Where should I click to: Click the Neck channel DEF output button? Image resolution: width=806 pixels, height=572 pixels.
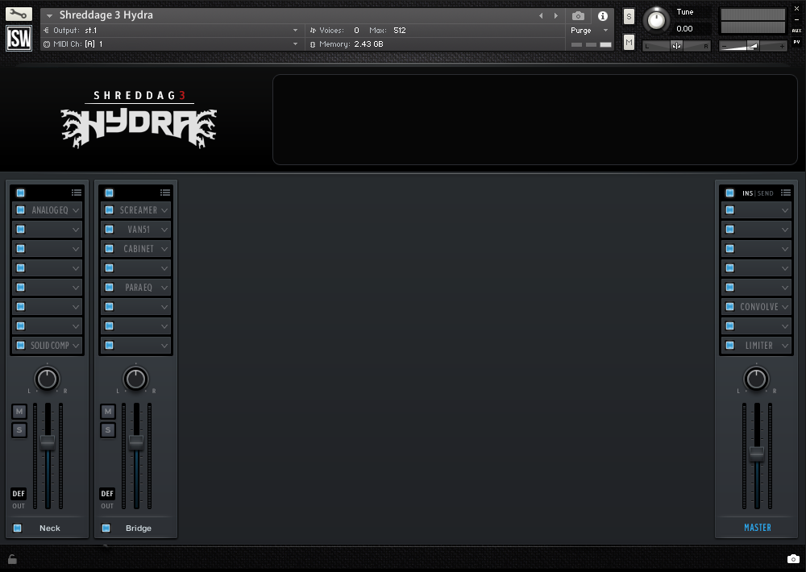[x=19, y=493]
